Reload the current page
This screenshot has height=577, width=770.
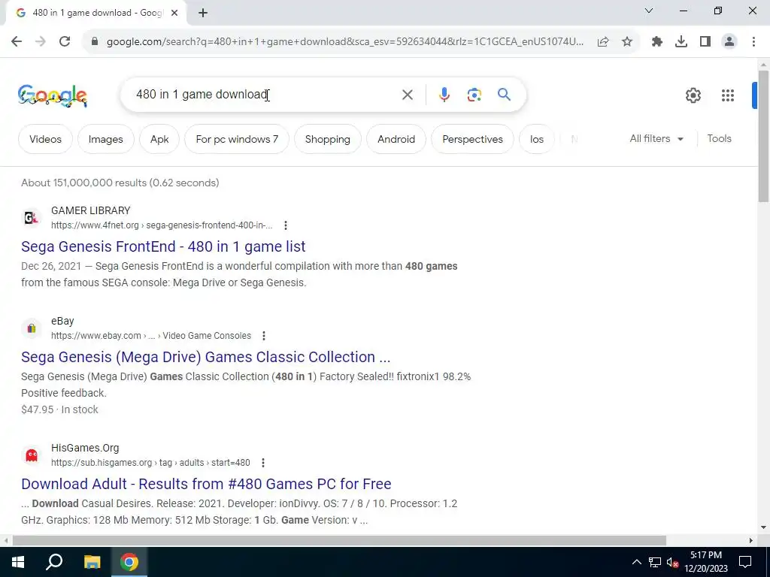click(x=65, y=42)
